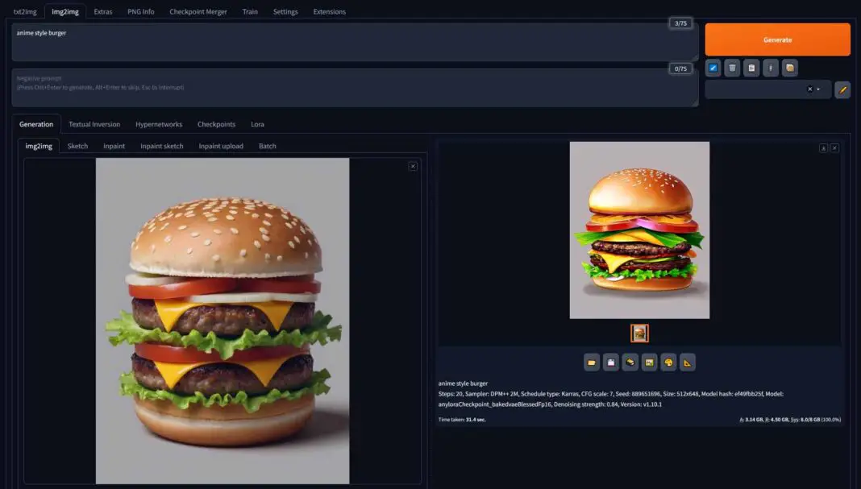The width and height of the screenshot is (861, 489).
Task: Open the output images folder icon
Action: coord(592,363)
